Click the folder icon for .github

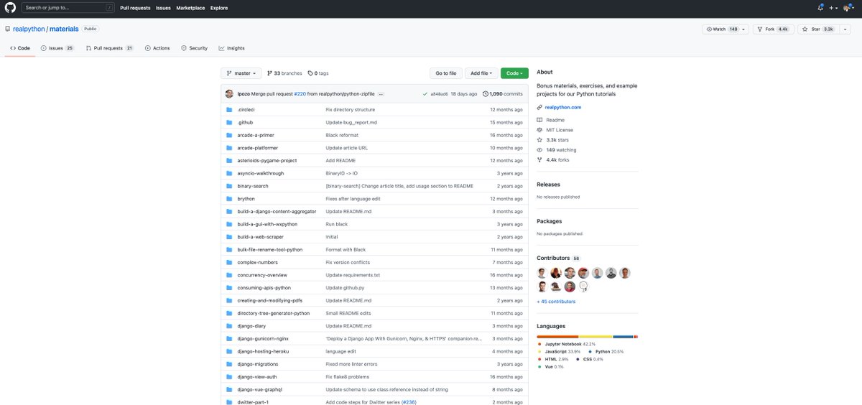coord(229,123)
